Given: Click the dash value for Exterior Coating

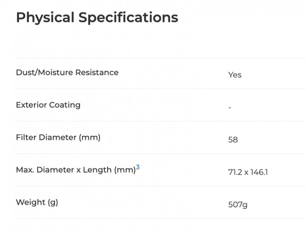Looking at the screenshot, I should tap(230, 108).
